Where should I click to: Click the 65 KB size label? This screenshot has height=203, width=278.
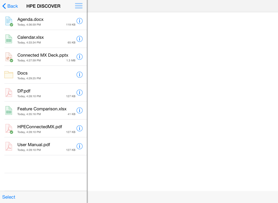tap(71, 43)
